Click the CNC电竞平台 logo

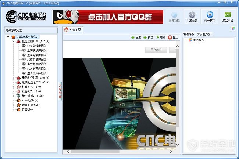point(26,17)
